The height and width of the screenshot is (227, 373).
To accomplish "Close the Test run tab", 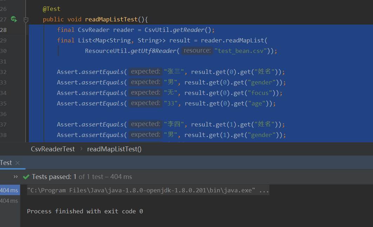I will (17, 163).
